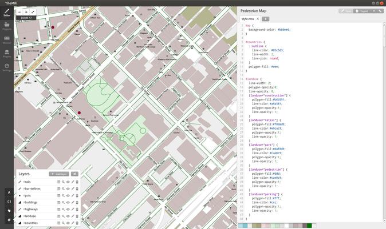Edit the #pois layer
Image resolution: width=386 pixels, height=229 pixels.
click(73, 196)
